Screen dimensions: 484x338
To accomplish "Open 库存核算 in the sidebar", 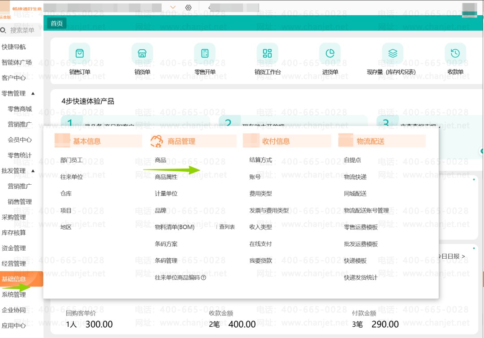I will coord(13,233).
